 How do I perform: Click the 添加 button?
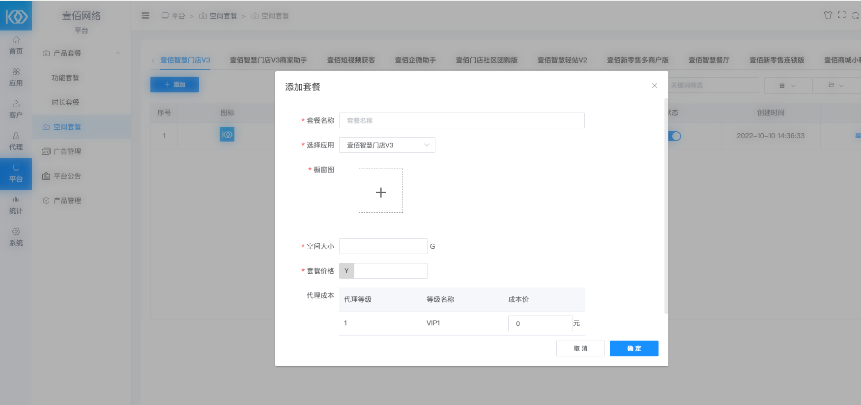174,85
